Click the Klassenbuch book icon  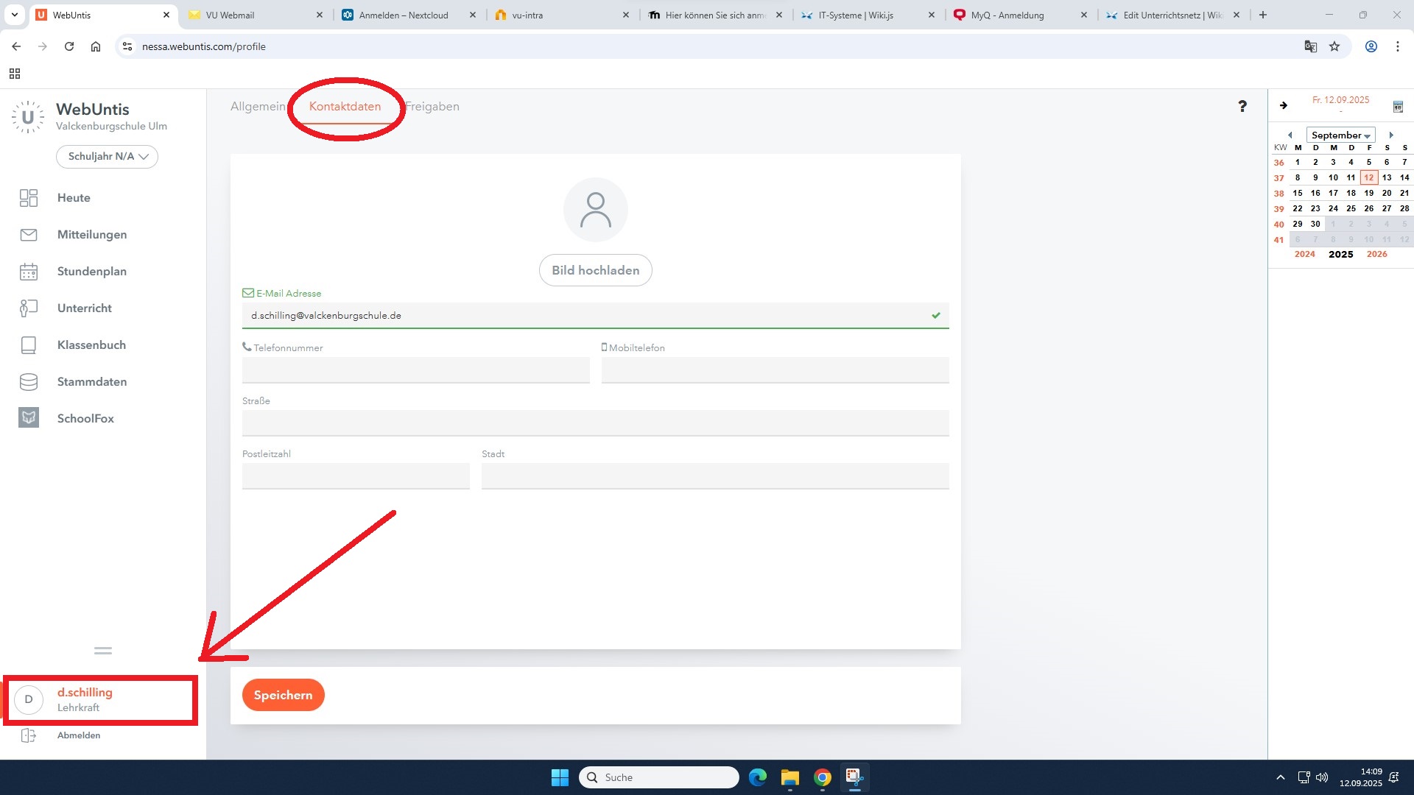coord(29,345)
